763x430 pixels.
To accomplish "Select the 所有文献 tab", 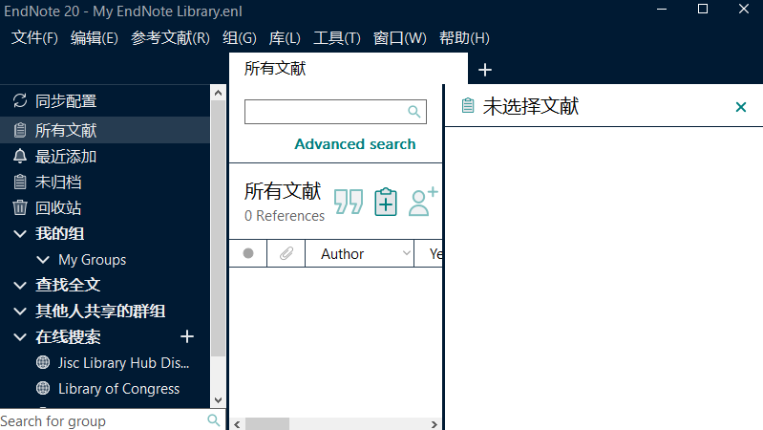I will coord(348,69).
